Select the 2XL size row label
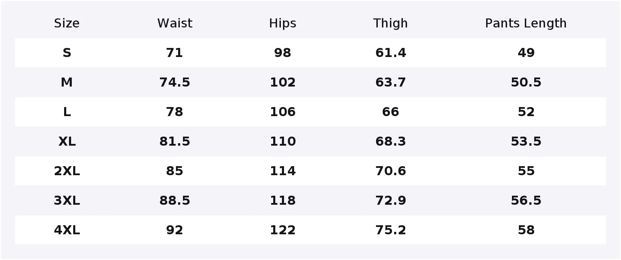The height and width of the screenshot is (260, 621). click(67, 171)
